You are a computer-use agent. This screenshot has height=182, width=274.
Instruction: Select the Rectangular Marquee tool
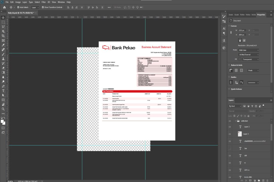(3, 22)
